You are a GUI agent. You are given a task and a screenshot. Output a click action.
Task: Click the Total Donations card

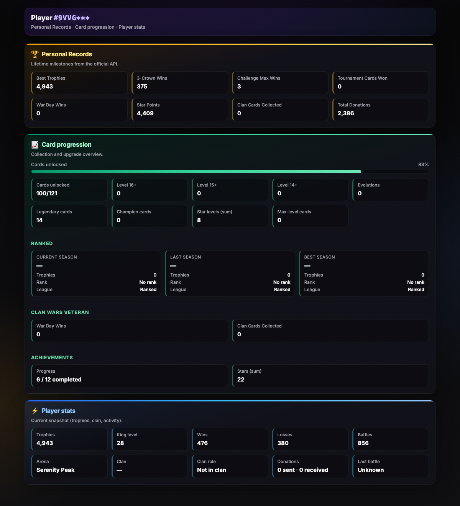coord(381,110)
